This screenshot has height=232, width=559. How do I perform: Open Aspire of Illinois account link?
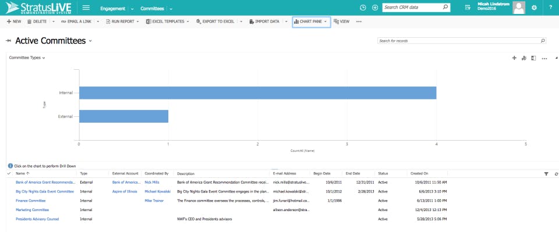pyautogui.click(x=125, y=191)
